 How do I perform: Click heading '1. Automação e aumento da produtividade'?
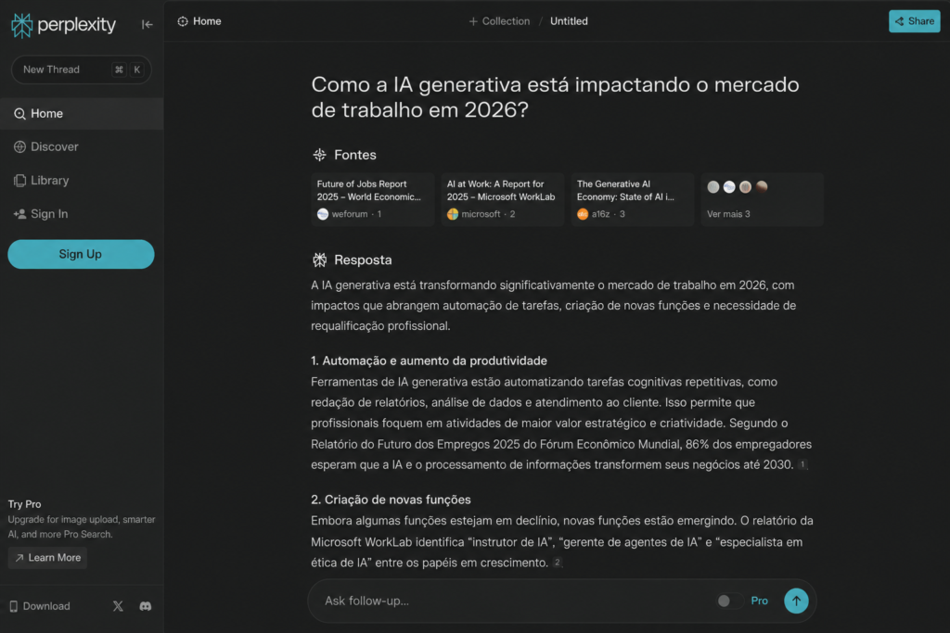pos(429,361)
